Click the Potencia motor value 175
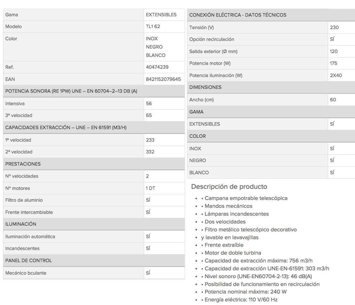Viewport: 355px width, 305px height. pos(333,63)
